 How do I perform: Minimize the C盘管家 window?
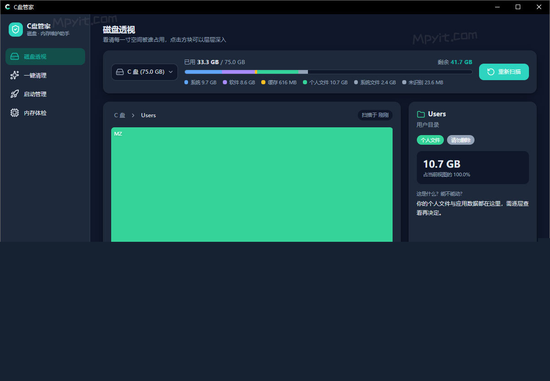(x=497, y=7)
